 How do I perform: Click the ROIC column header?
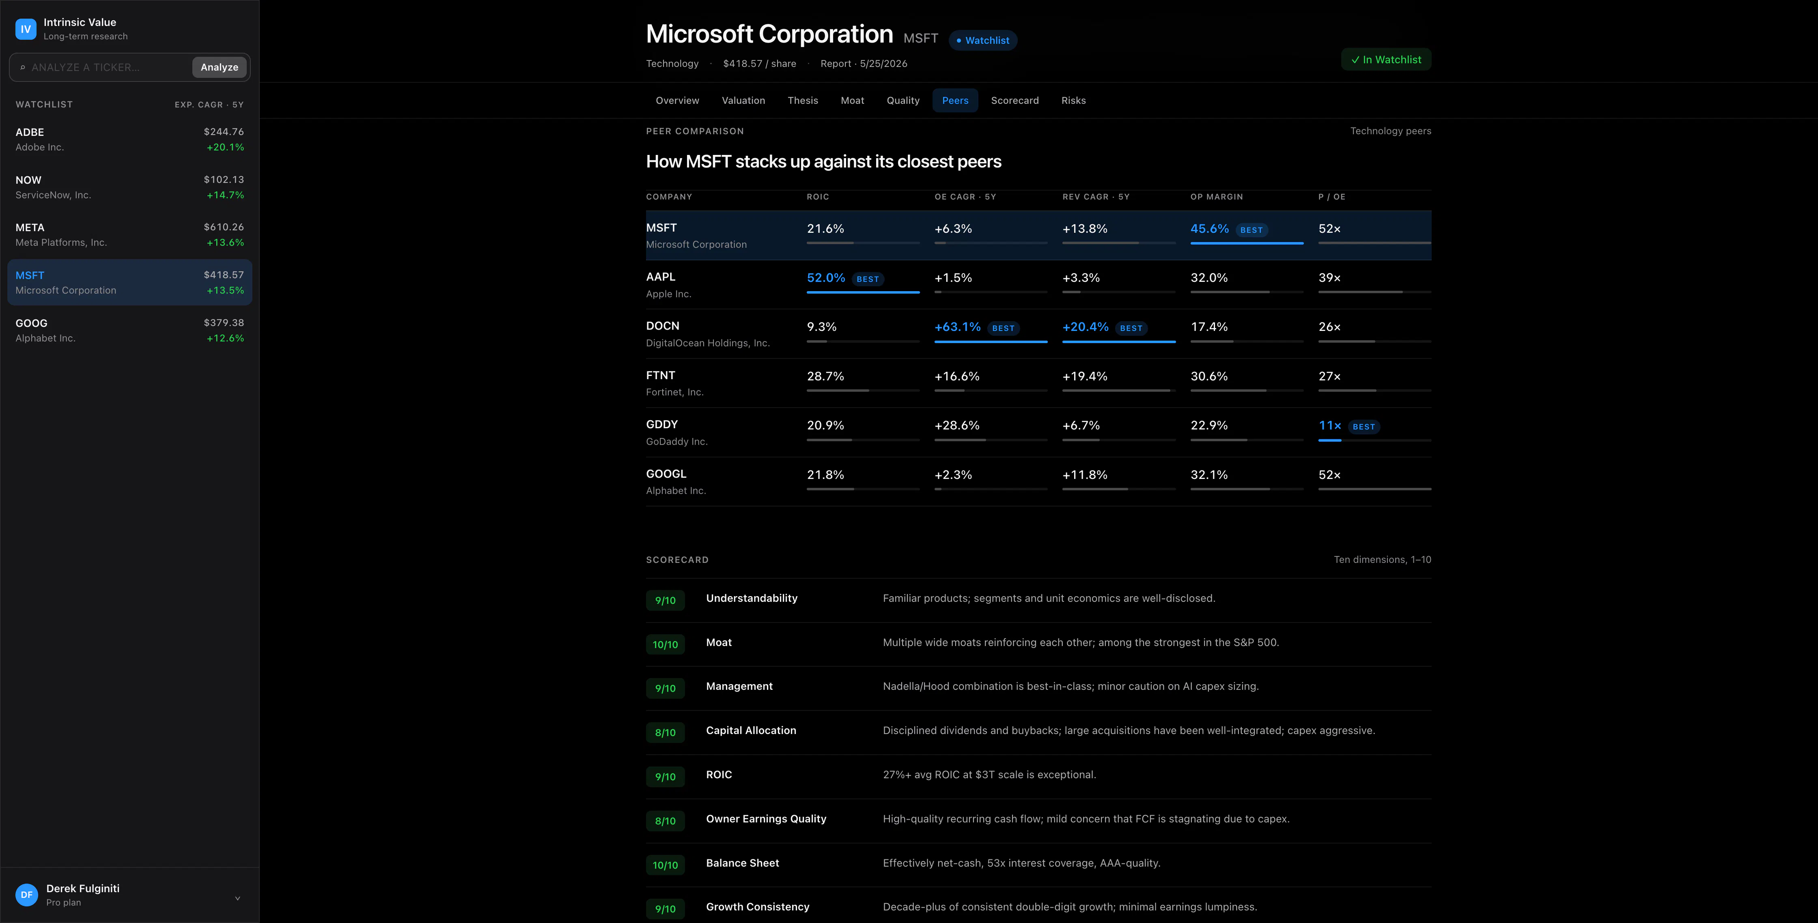pos(818,197)
